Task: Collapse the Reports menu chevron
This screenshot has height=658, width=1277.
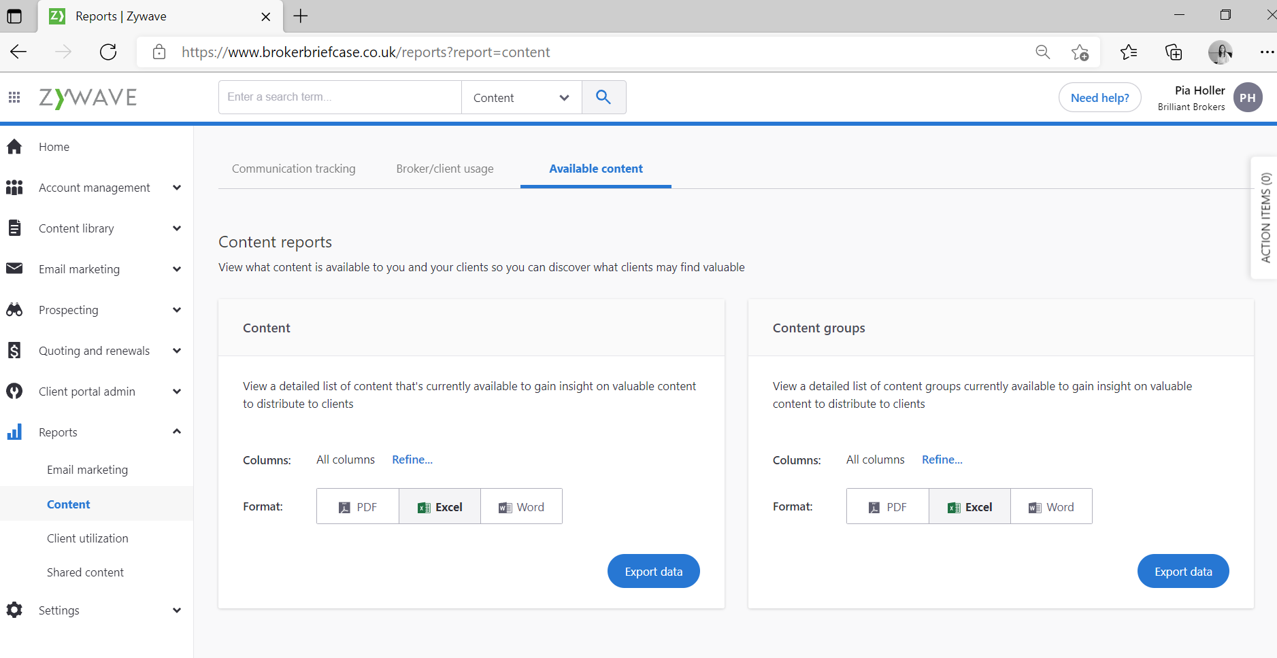Action: (x=177, y=431)
